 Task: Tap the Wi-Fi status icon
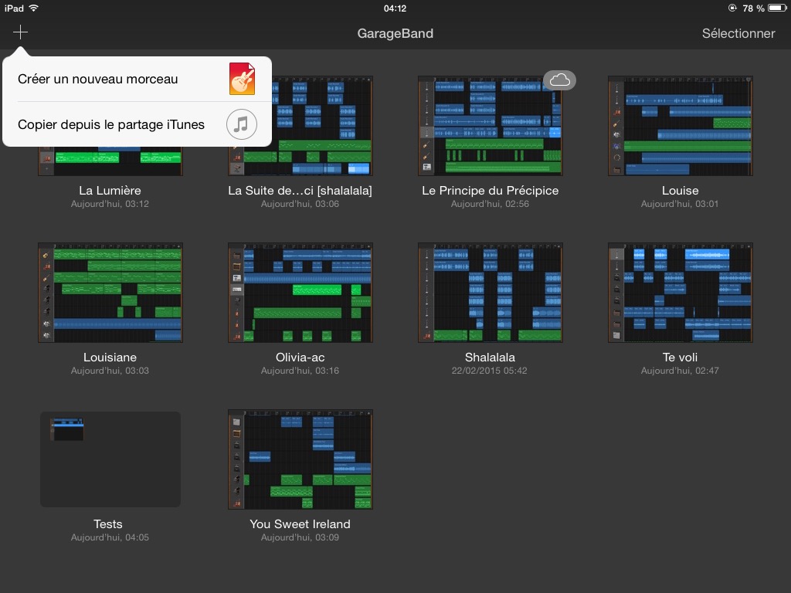33,8
